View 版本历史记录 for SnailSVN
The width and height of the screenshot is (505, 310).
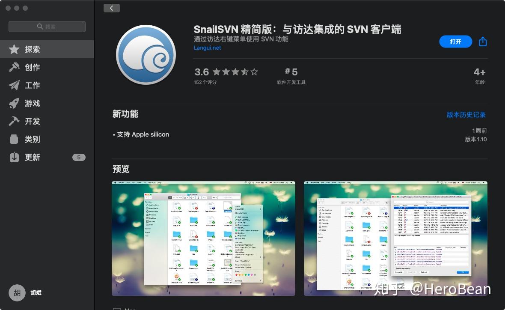pyautogui.click(x=466, y=115)
